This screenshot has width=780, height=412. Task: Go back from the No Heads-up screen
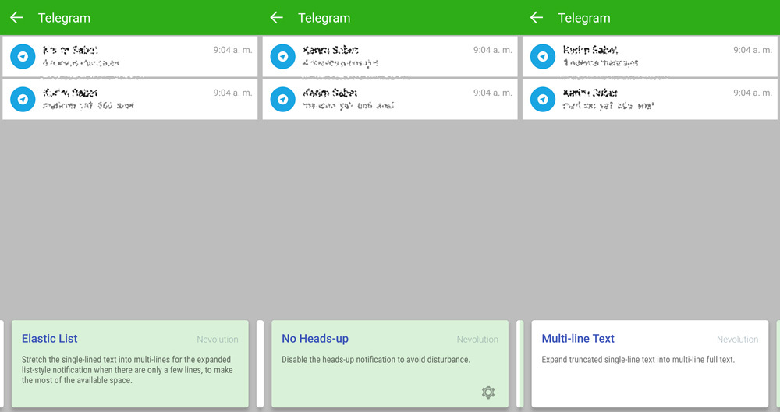click(x=276, y=18)
